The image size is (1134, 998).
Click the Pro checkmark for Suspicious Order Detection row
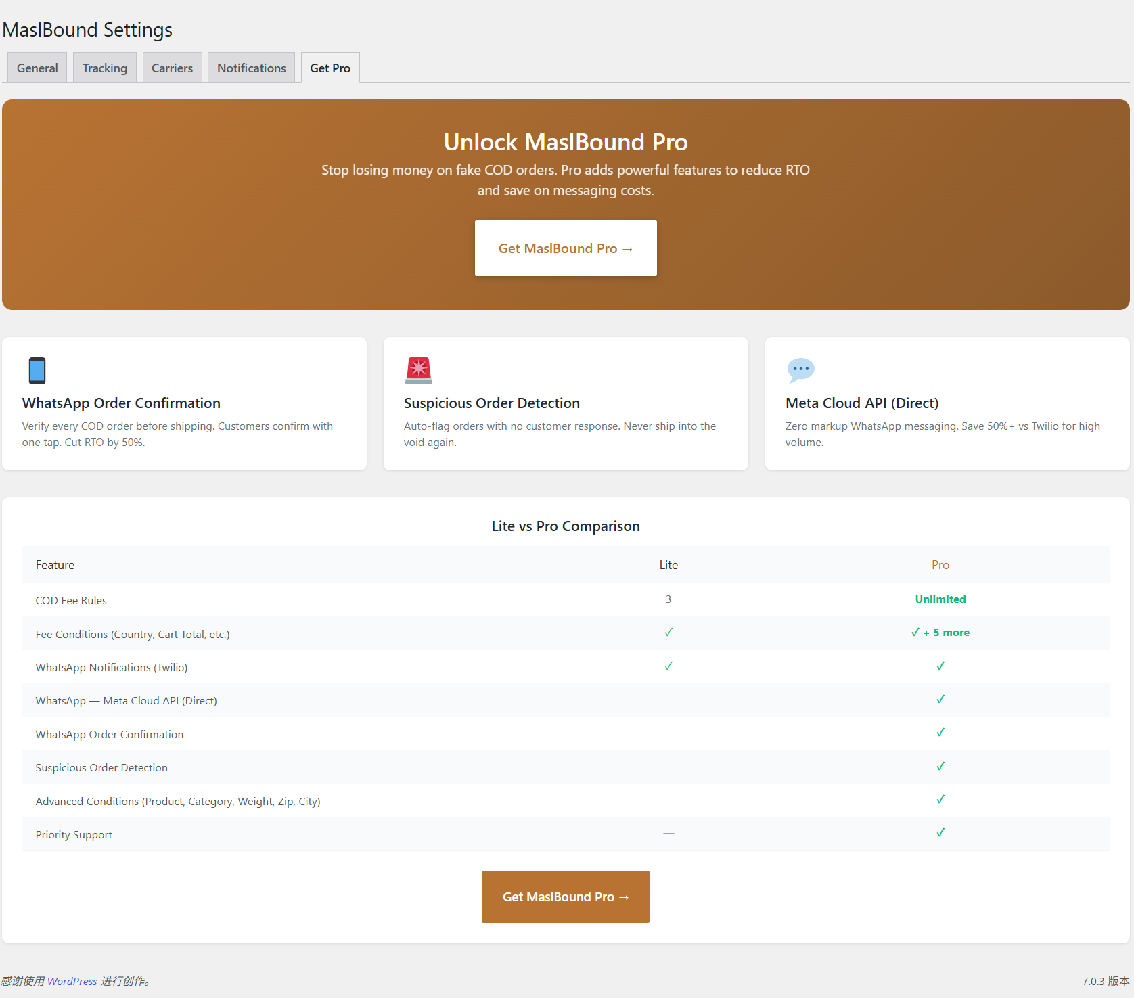pos(940,767)
